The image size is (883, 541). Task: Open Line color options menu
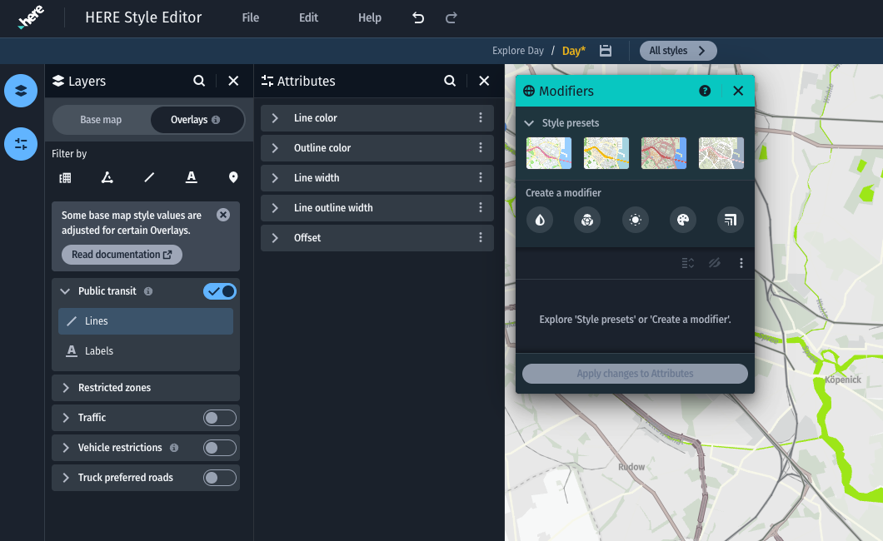point(481,117)
